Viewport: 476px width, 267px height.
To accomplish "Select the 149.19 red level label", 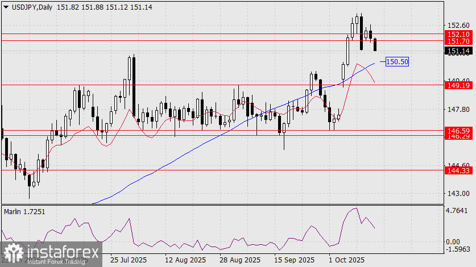I will (x=458, y=85).
